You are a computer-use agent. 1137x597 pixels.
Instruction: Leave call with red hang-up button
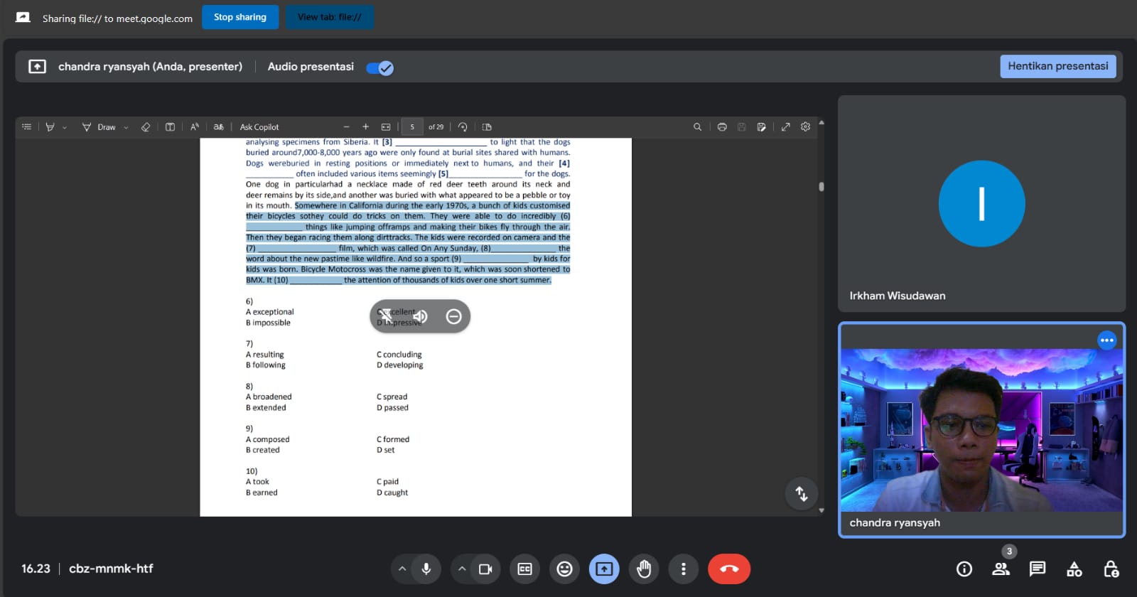point(729,569)
